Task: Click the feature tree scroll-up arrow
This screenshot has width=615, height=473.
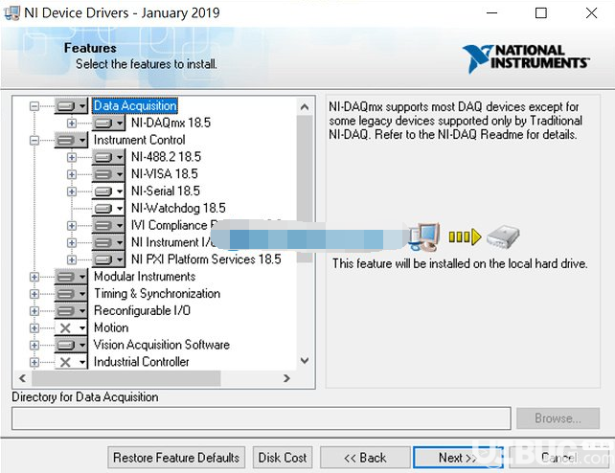Action: point(305,107)
